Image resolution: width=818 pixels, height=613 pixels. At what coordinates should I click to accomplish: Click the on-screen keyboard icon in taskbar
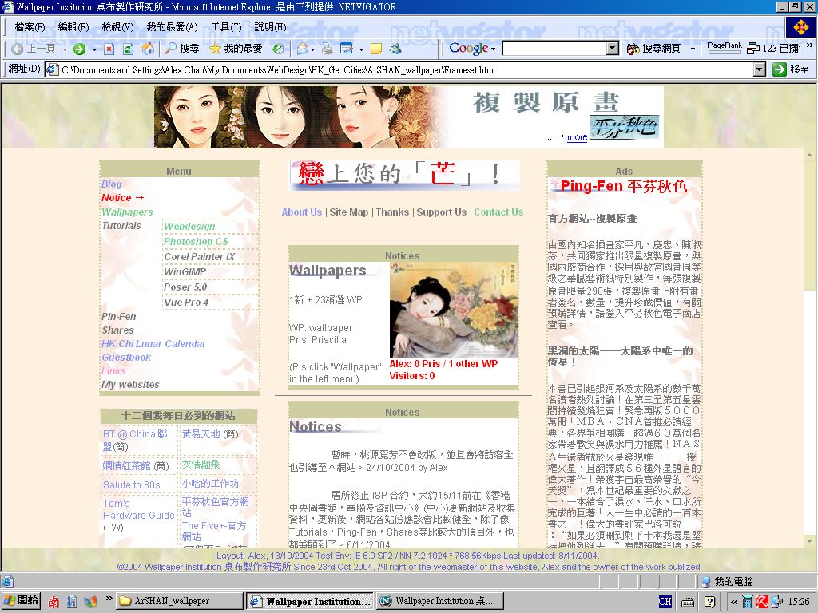coord(688,602)
